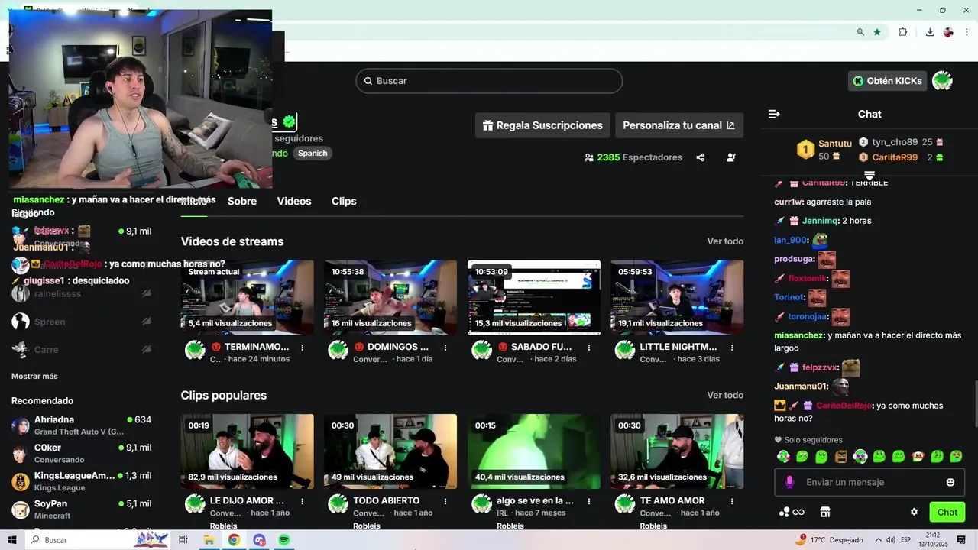Click Obtén KICKs button
The width and height of the screenshot is (978, 550).
888,81
